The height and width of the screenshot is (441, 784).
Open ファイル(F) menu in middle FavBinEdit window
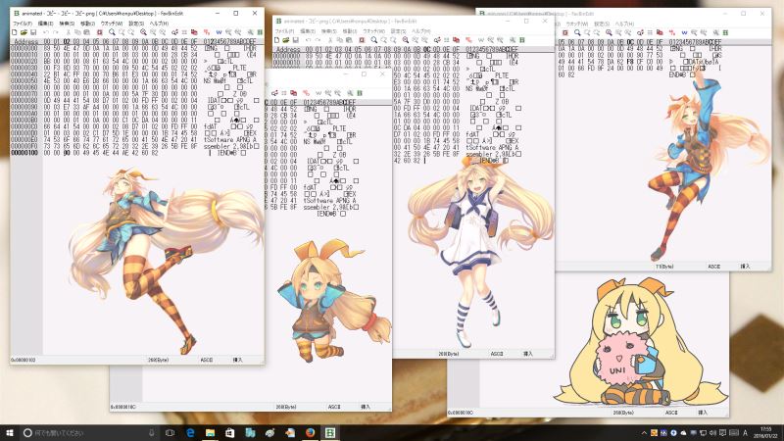[x=284, y=31]
